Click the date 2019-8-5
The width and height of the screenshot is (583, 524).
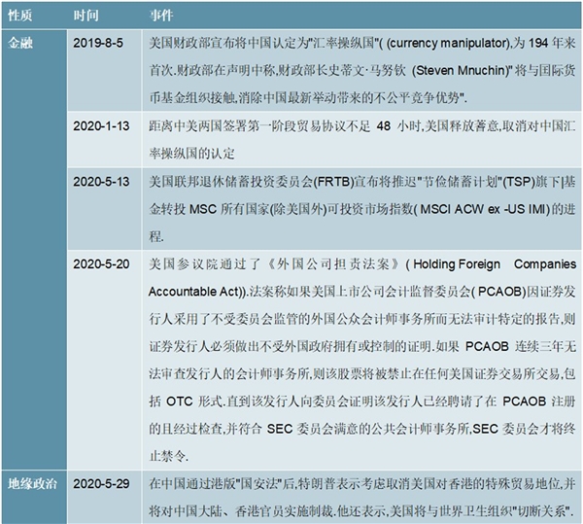(x=98, y=43)
